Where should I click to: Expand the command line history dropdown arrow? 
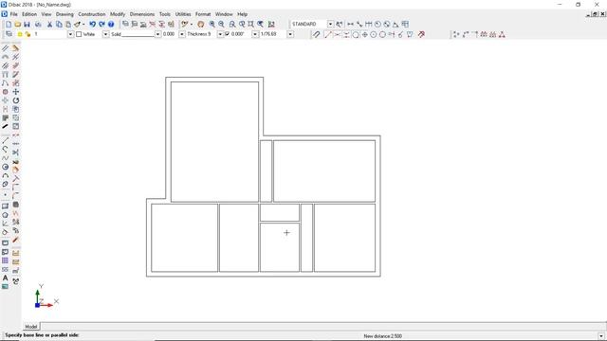pos(601,336)
